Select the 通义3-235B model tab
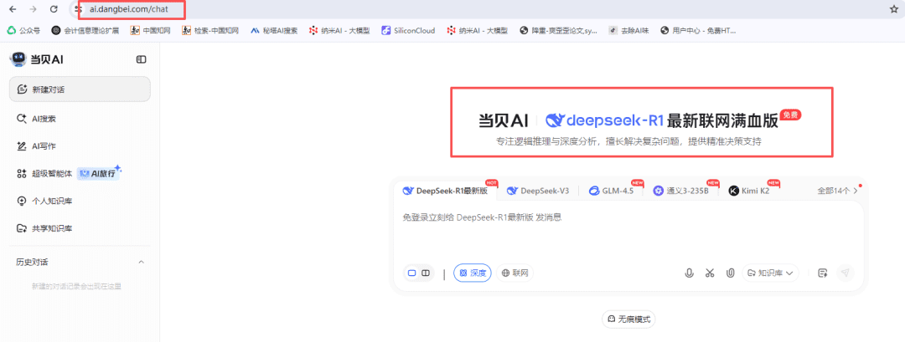 (x=680, y=191)
